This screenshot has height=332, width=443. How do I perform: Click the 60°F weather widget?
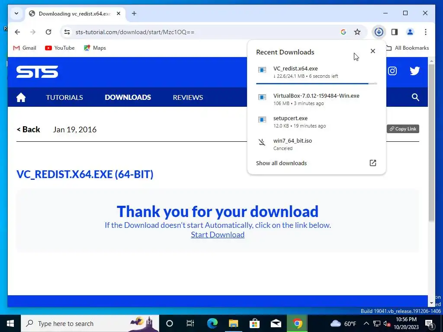343,323
